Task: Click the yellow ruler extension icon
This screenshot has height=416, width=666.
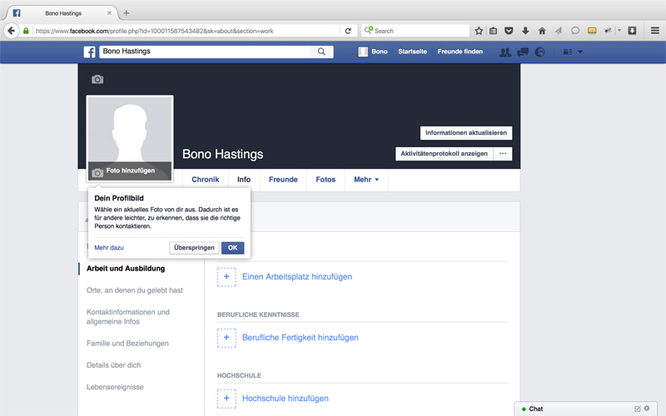Action: pyautogui.click(x=592, y=31)
